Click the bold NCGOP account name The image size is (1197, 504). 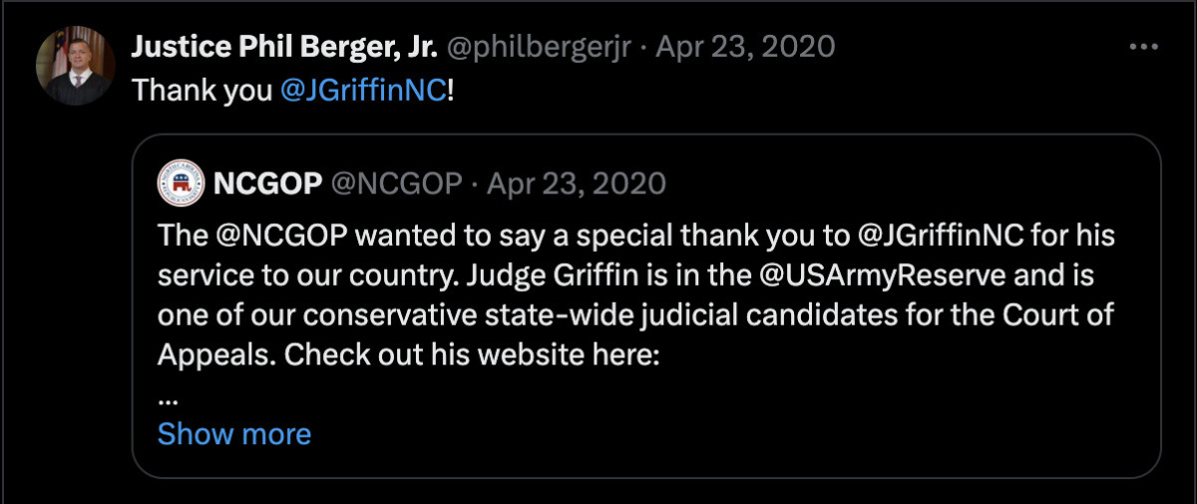(267, 183)
